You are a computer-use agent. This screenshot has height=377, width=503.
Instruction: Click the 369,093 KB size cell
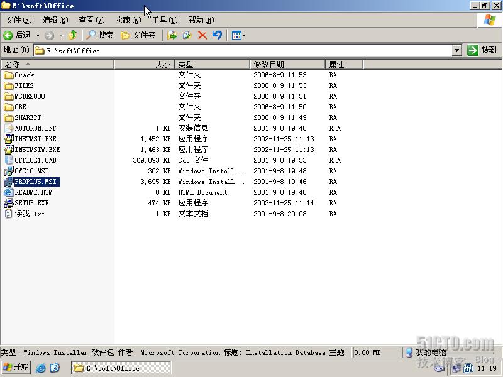point(152,160)
